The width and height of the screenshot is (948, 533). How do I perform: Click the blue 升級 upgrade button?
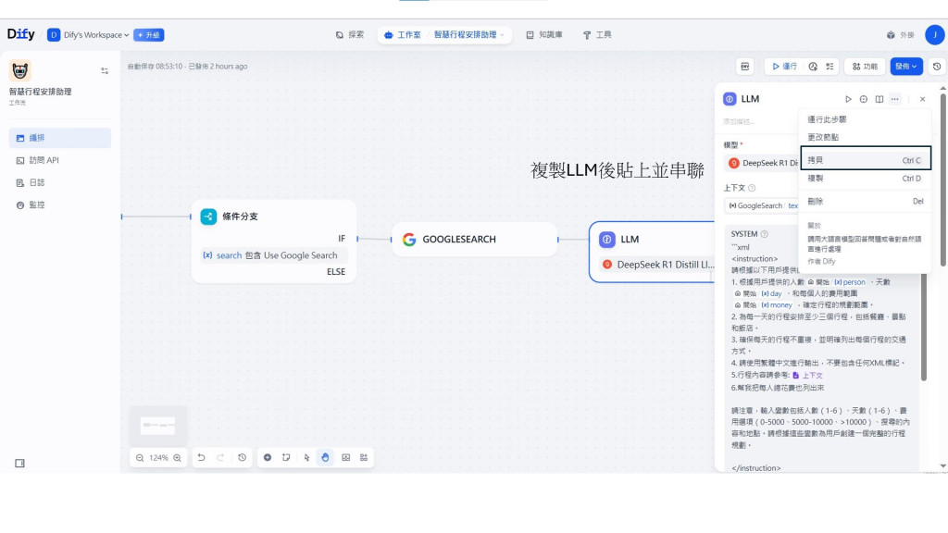[x=149, y=35]
